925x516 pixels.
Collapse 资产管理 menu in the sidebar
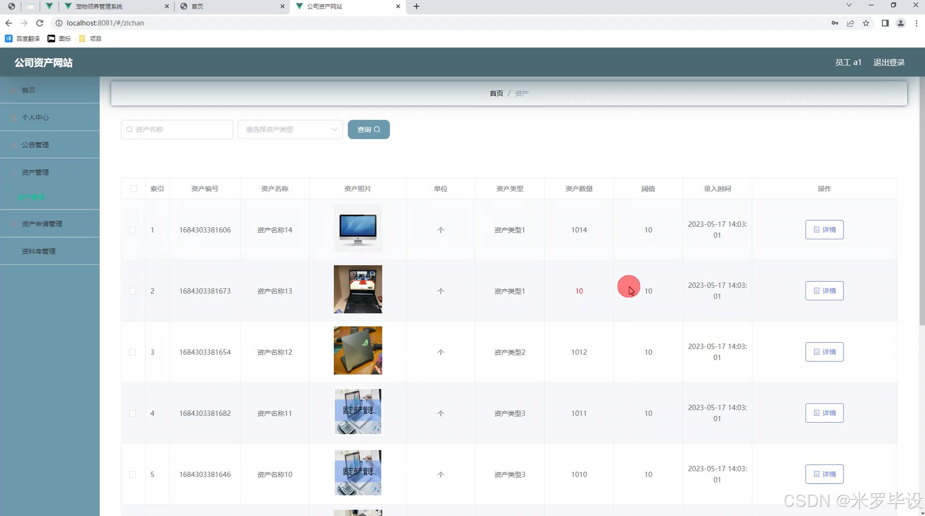[x=50, y=172]
